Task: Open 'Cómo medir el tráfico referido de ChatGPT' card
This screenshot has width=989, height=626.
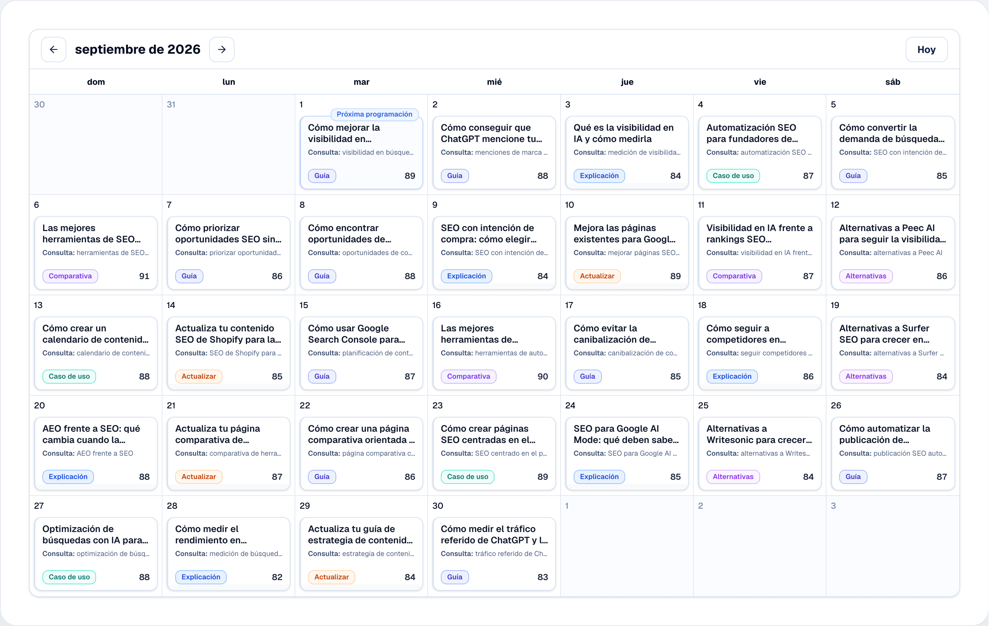Action: tap(494, 554)
